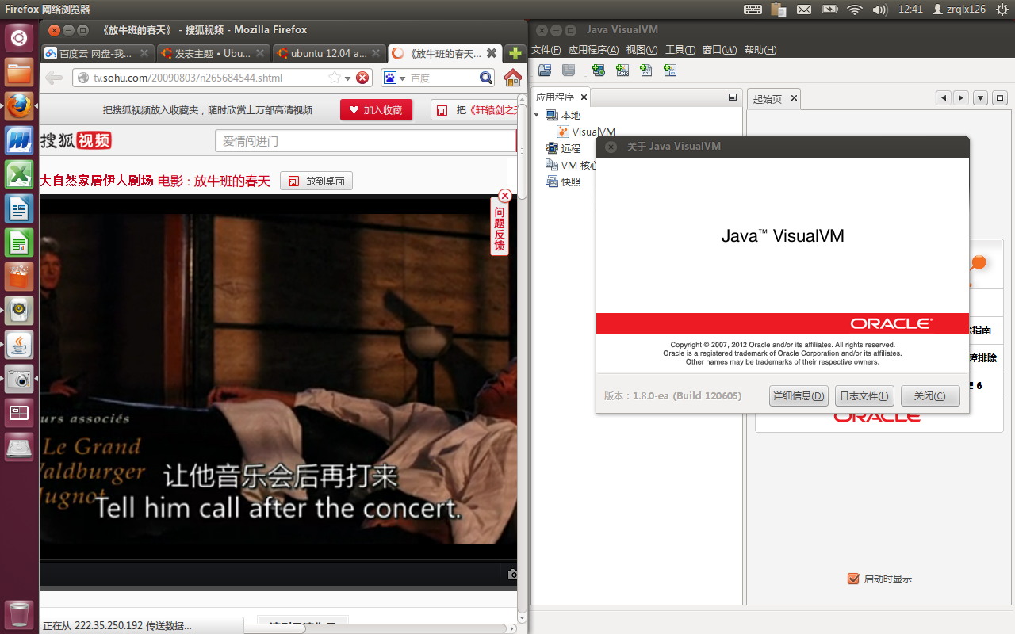Open the Trash in the launcher
This screenshot has width=1015, height=634.
(x=19, y=614)
